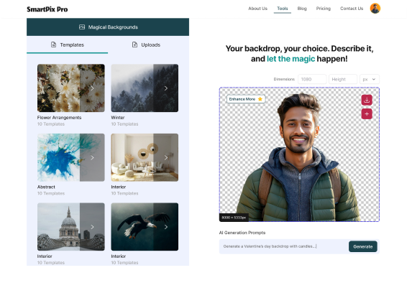
Task: Click the width dimension field showing 1080
Action: 312,79
